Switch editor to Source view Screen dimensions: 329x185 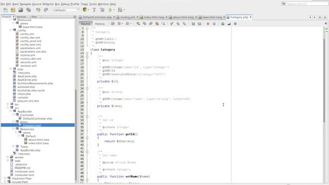[x=85, y=24]
